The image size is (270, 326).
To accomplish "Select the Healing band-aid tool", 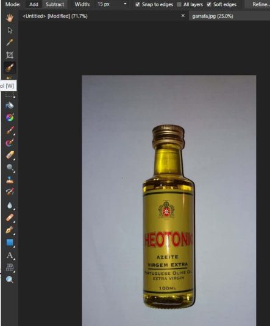I will tap(10, 218).
